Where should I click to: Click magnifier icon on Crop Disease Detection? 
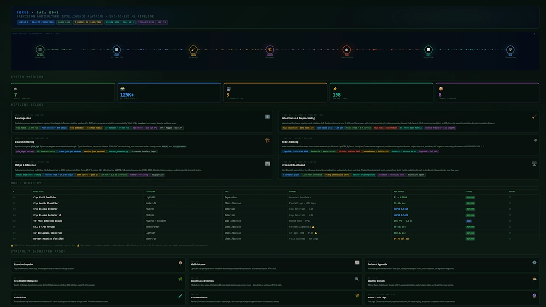357,279
